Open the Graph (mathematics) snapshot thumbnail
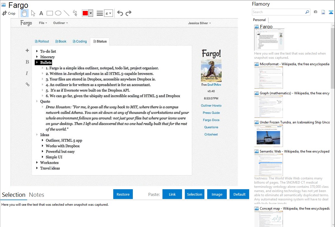335x227 pixels. [268, 107]
